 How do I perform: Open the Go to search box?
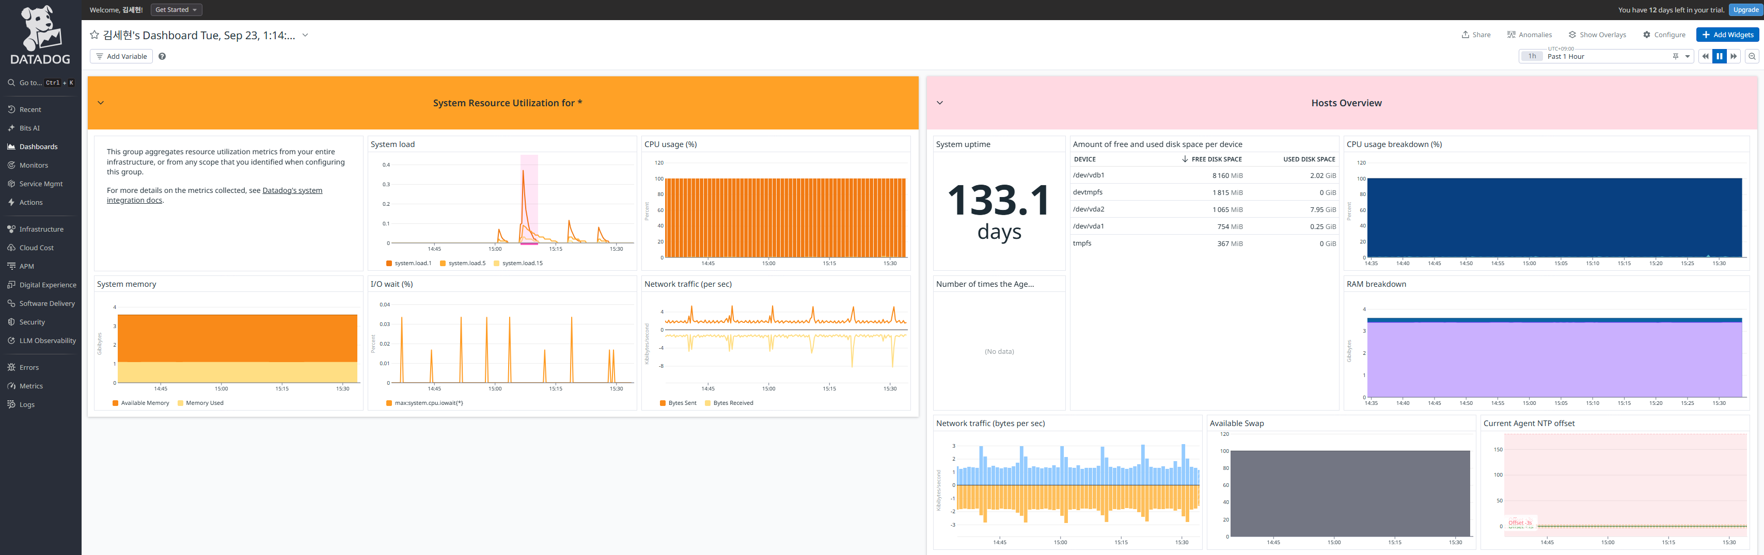click(40, 83)
